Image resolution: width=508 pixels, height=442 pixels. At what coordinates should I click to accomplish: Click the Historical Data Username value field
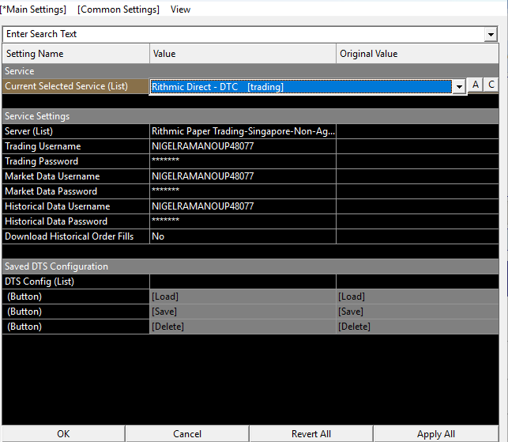coord(243,206)
